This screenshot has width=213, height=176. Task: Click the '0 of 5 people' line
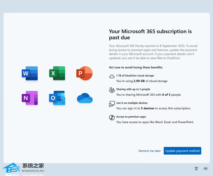point(149,95)
